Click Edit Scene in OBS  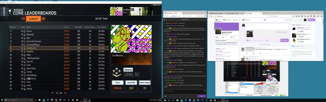[260, 89]
